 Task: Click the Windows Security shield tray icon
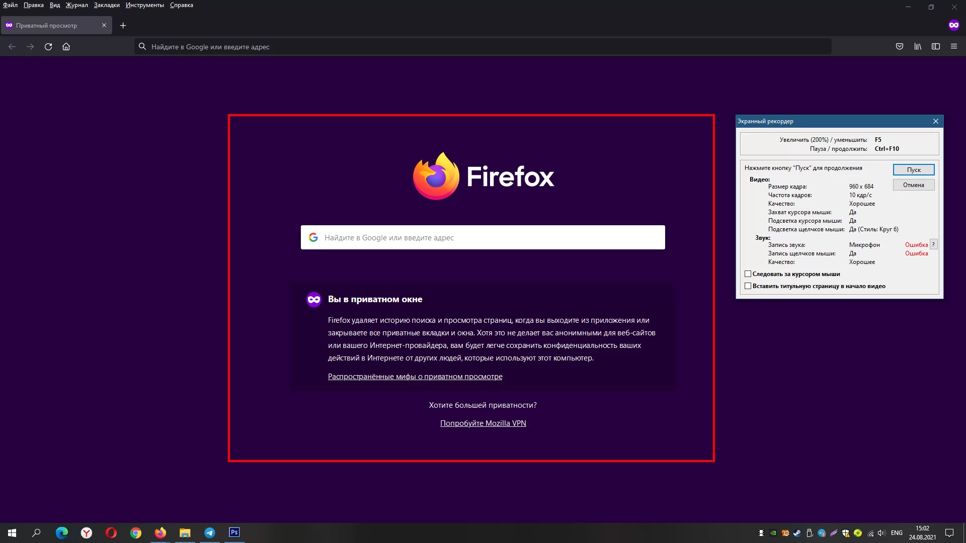[846, 533]
